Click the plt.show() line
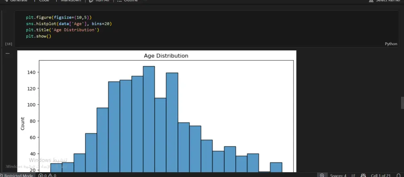Viewport: 404px width, 177px height. [x=39, y=36]
